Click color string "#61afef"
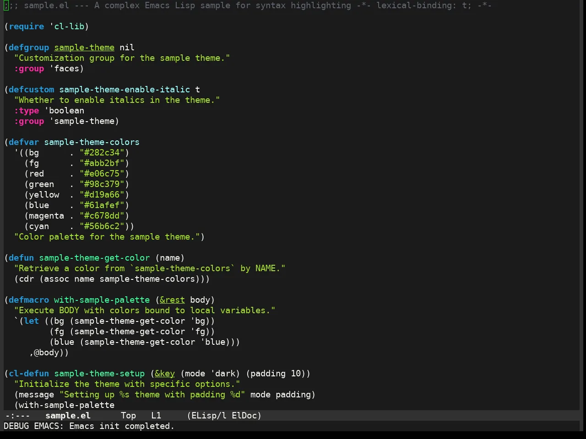The height and width of the screenshot is (439, 586). (102, 205)
